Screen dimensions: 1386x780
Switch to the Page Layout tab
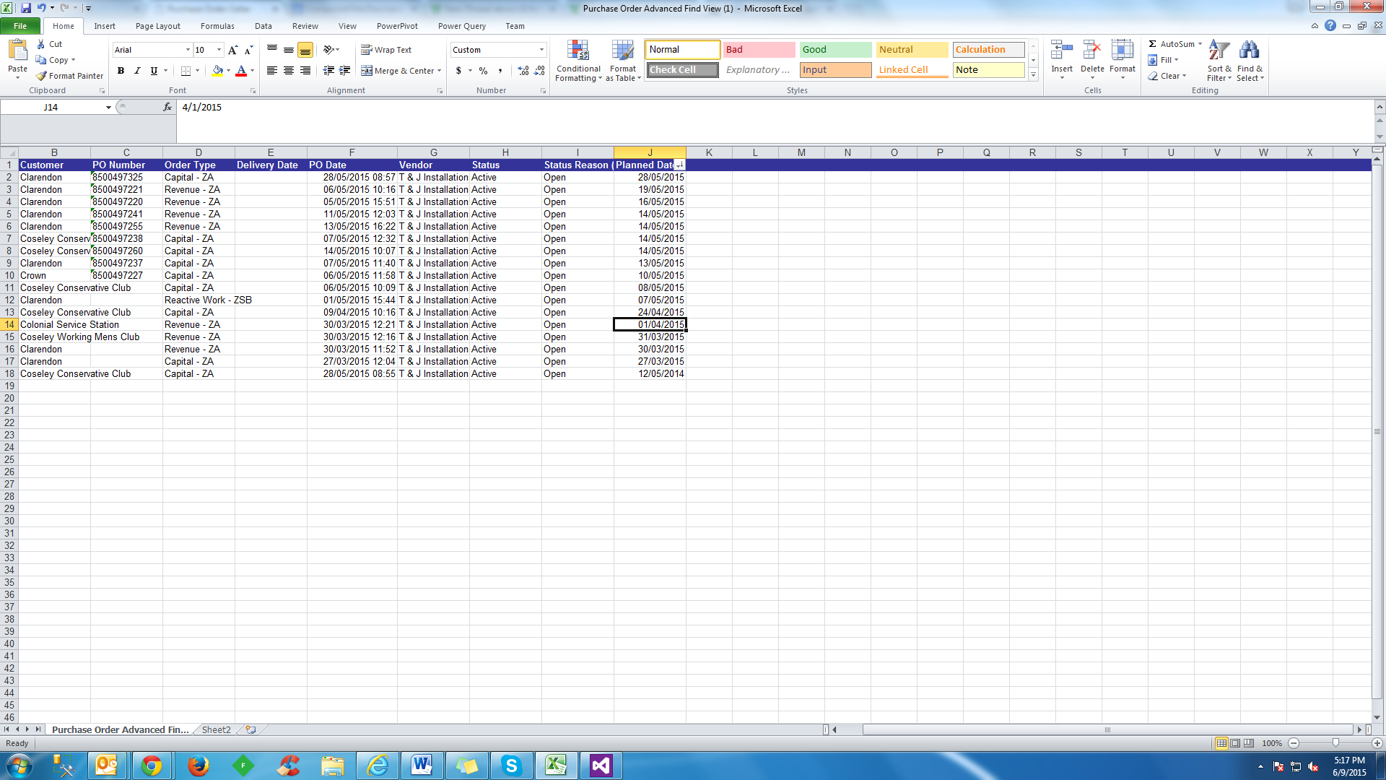click(157, 26)
